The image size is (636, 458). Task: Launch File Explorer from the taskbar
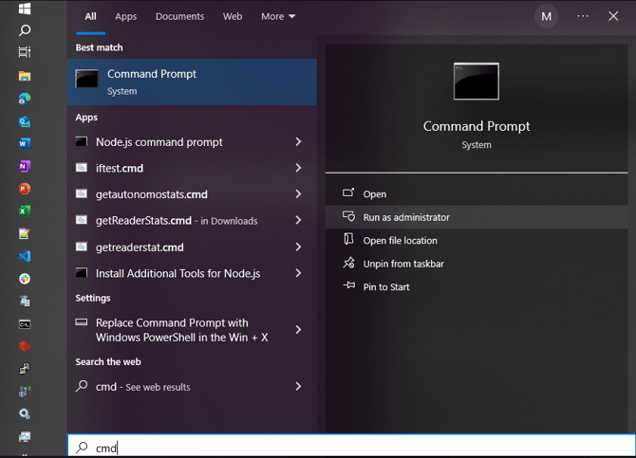click(x=25, y=76)
